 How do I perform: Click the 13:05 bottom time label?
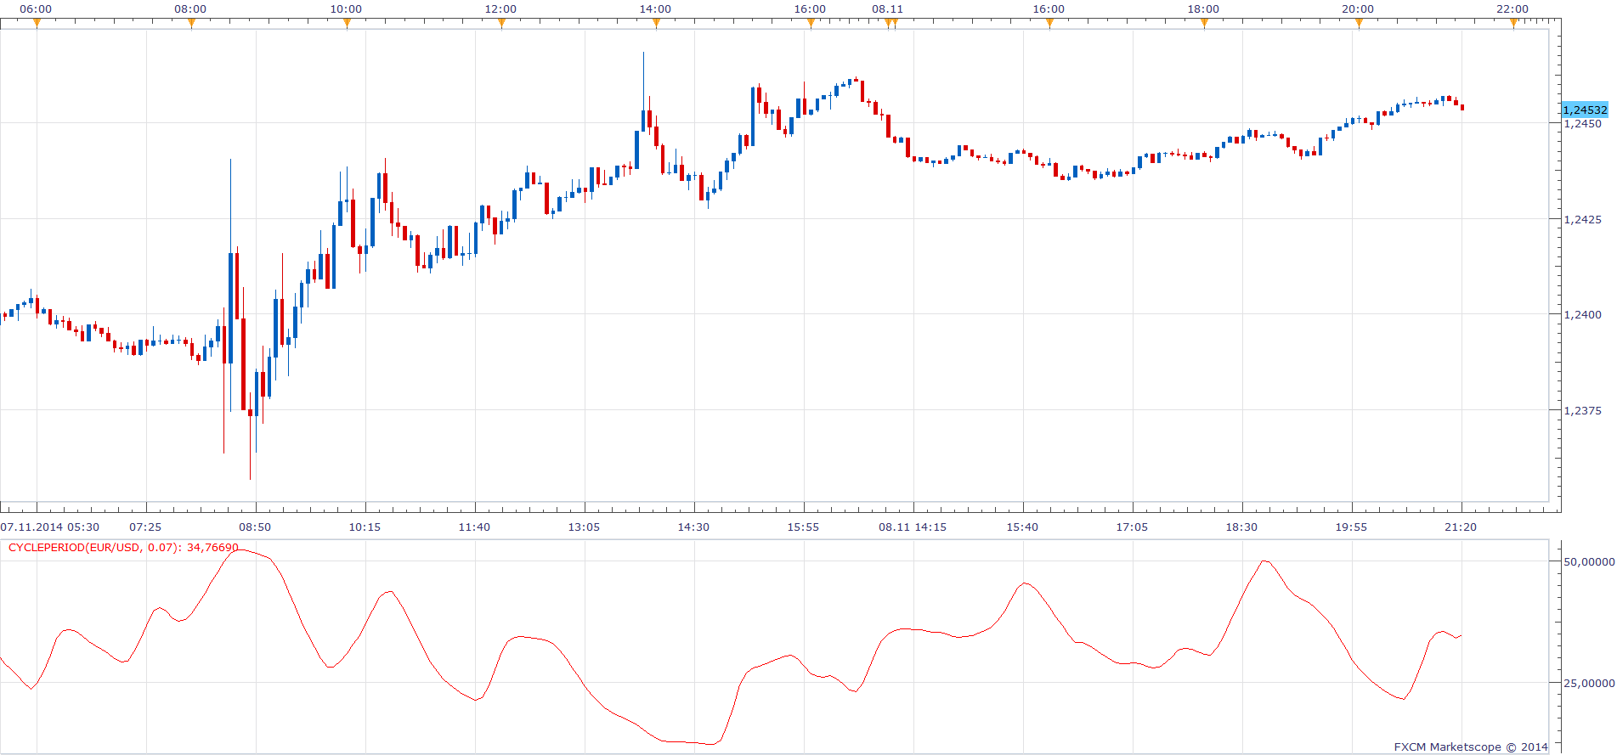(x=584, y=527)
